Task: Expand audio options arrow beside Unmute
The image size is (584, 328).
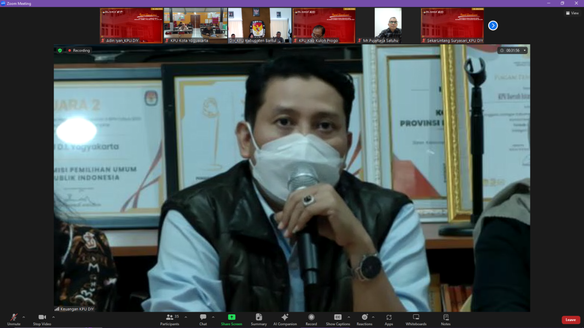Action: 24,317
